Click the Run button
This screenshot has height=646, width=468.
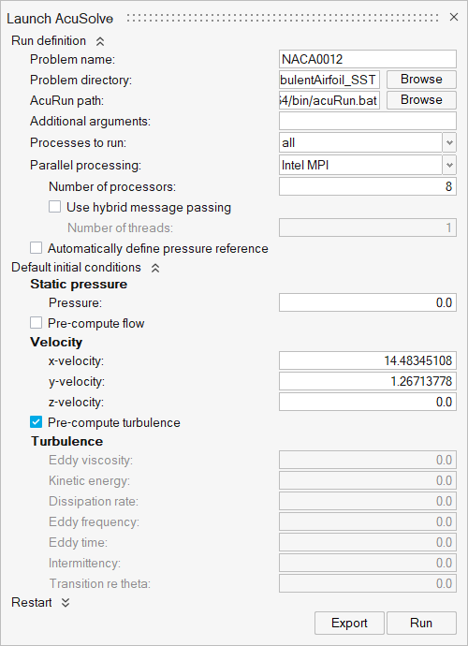421,623
